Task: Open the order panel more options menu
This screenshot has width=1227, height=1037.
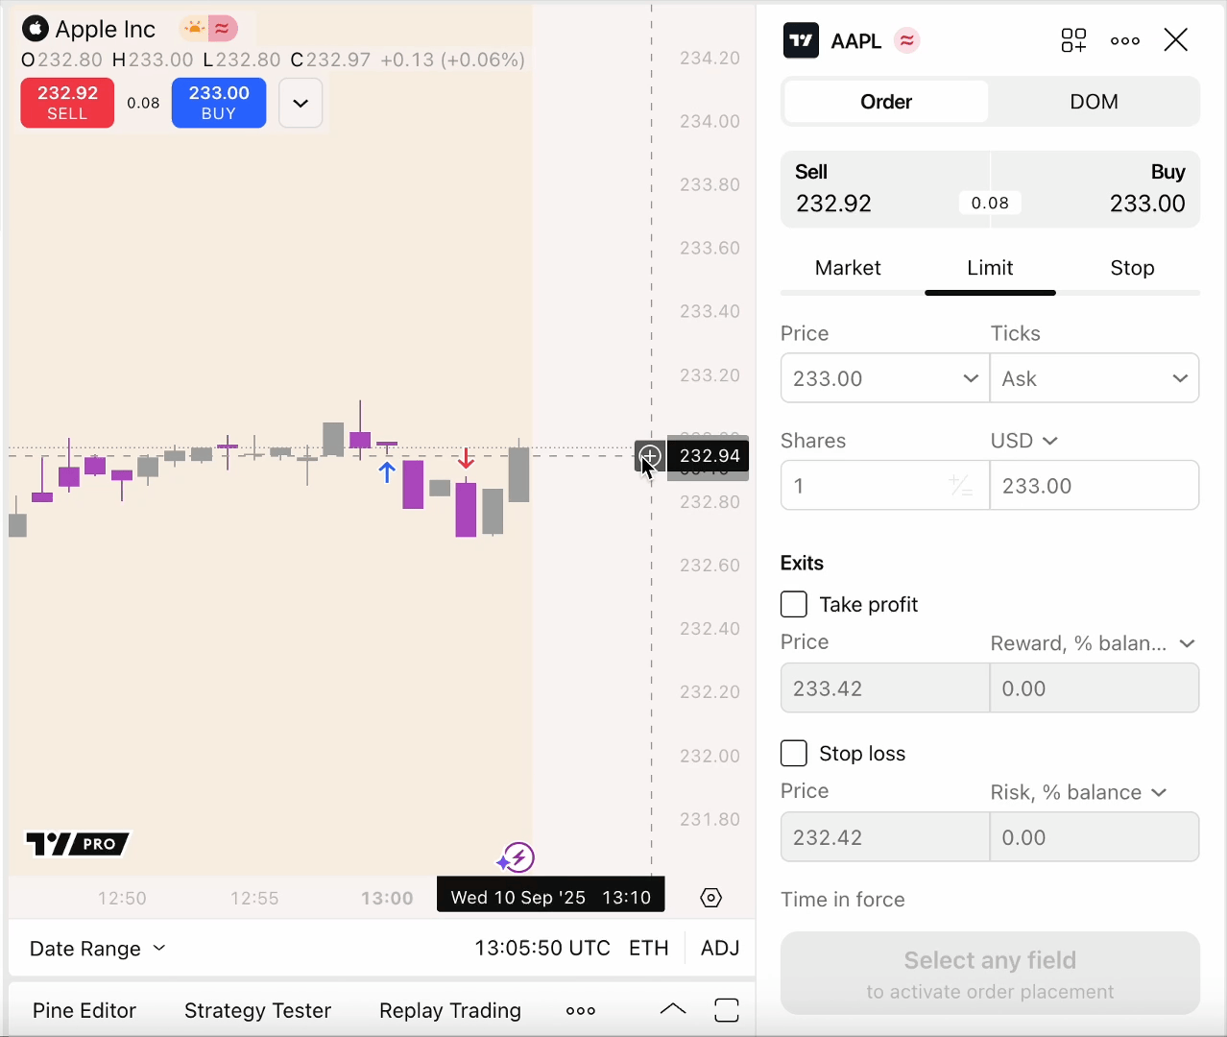Action: pyautogui.click(x=1125, y=40)
